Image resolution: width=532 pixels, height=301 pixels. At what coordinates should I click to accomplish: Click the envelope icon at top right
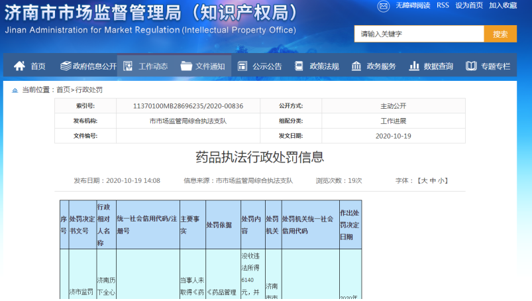[x=384, y=6]
